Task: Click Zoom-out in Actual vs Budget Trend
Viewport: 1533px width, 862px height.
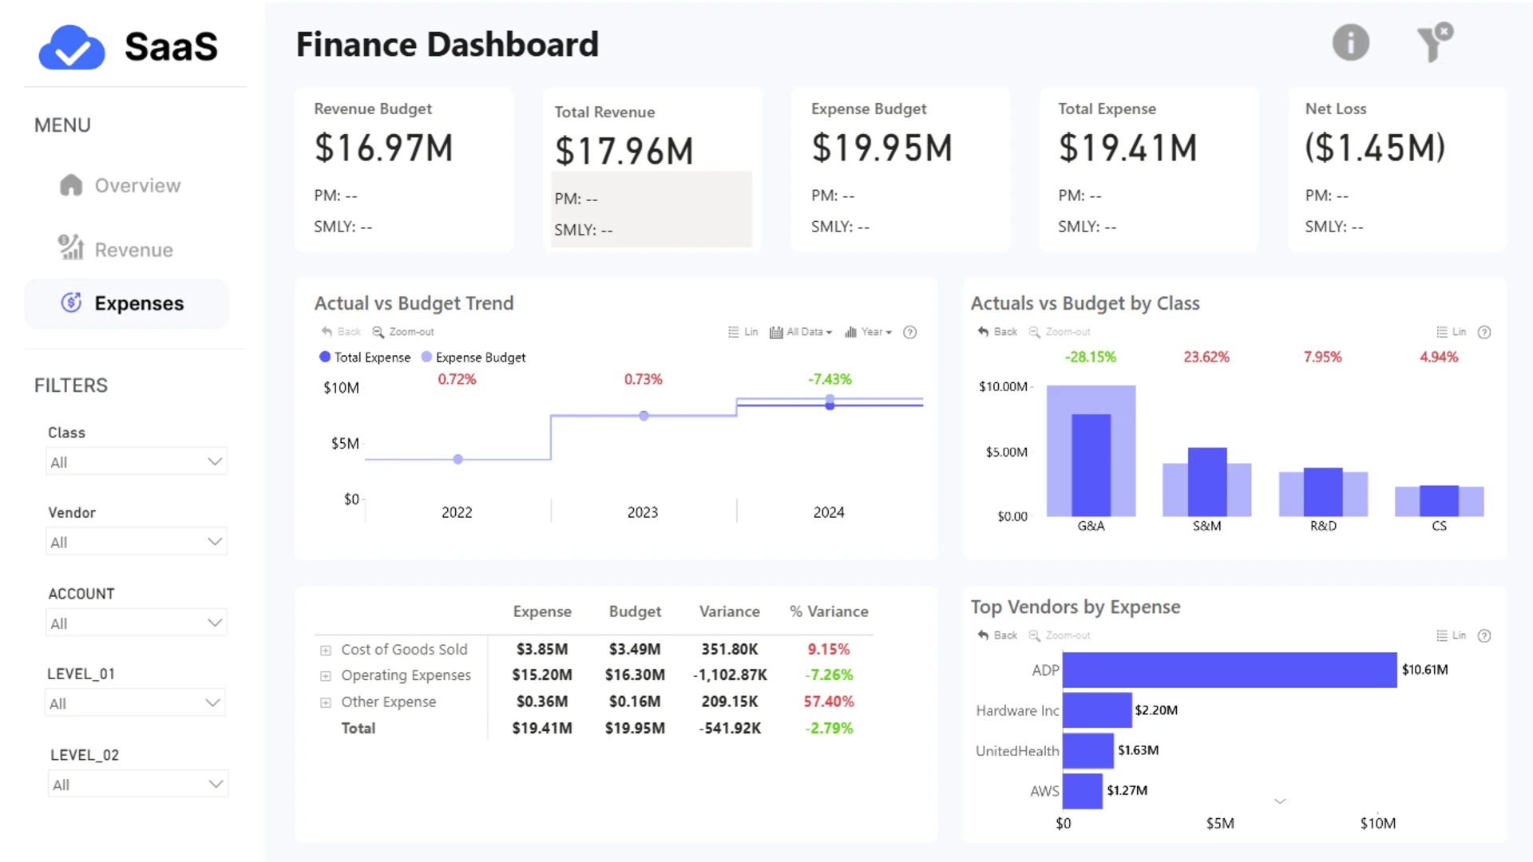Action: pos(403,331)
